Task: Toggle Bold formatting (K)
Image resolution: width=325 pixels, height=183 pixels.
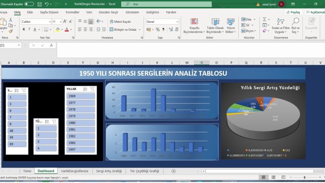Action: click(x=24, y=29)
